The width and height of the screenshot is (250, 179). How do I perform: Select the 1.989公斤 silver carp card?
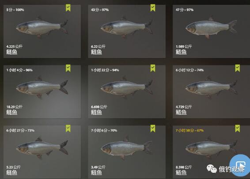pos(212,31)
